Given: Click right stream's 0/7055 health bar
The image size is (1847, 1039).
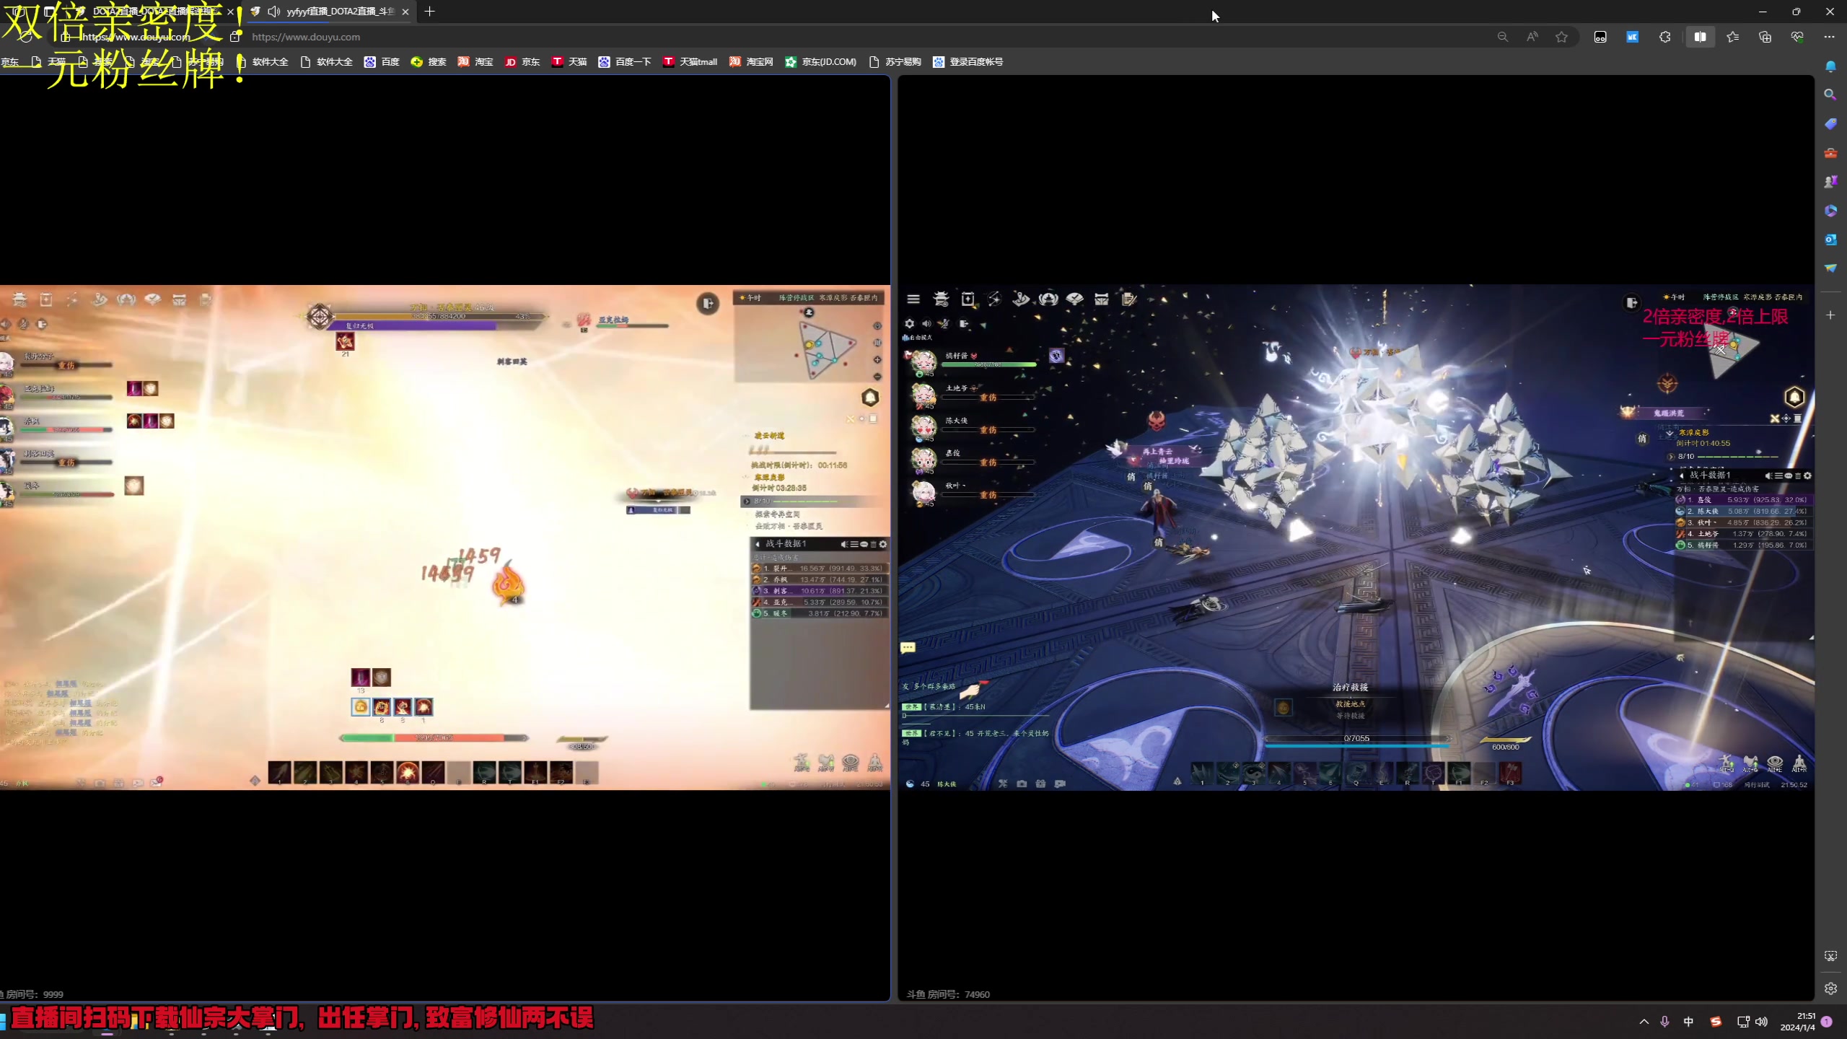Looking at the screenshot, I should (x=1356, y=739).
